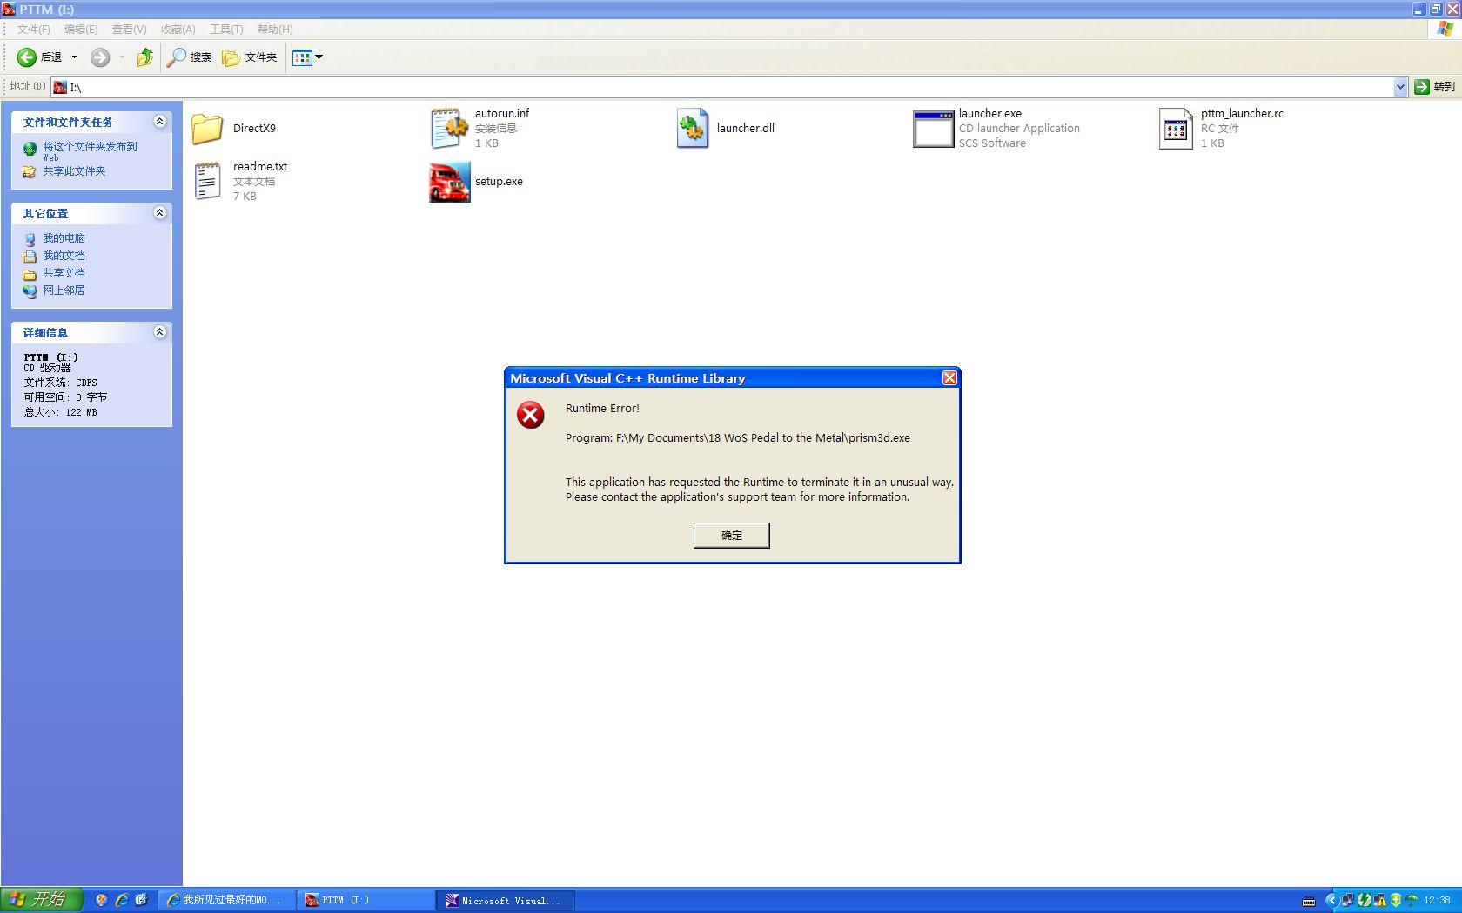Switch to the Microsoft Visual taskbar button

[506, 901]
